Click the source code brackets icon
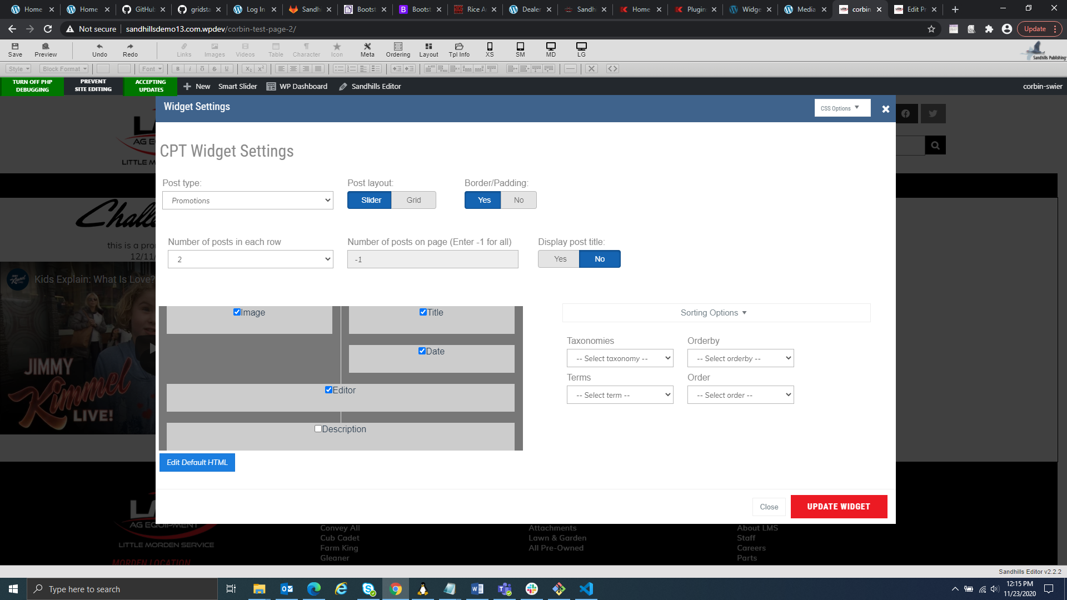1067x600 pixels. [x=612, y=69]
